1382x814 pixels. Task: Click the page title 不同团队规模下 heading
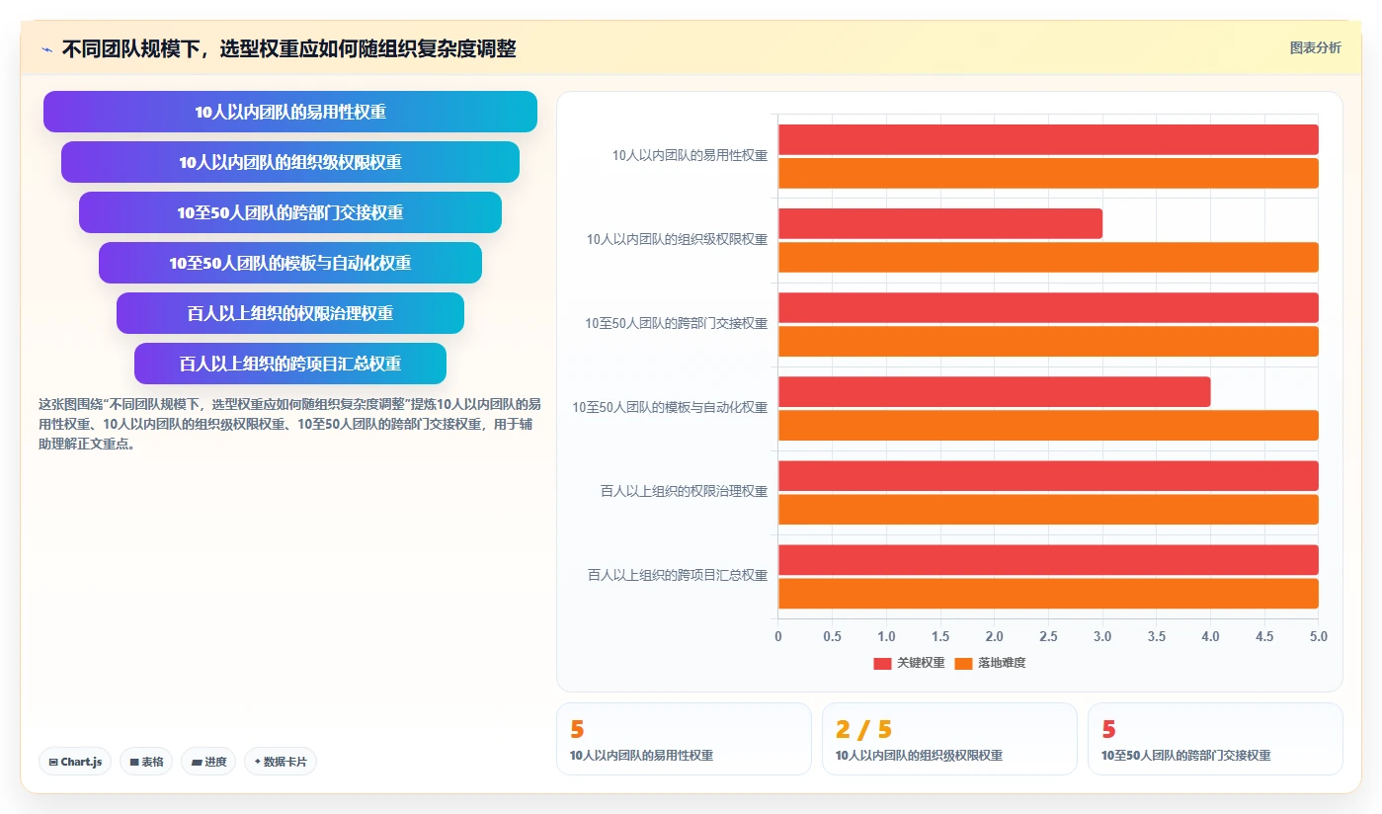pyautogui.click(x=288, y=48)
